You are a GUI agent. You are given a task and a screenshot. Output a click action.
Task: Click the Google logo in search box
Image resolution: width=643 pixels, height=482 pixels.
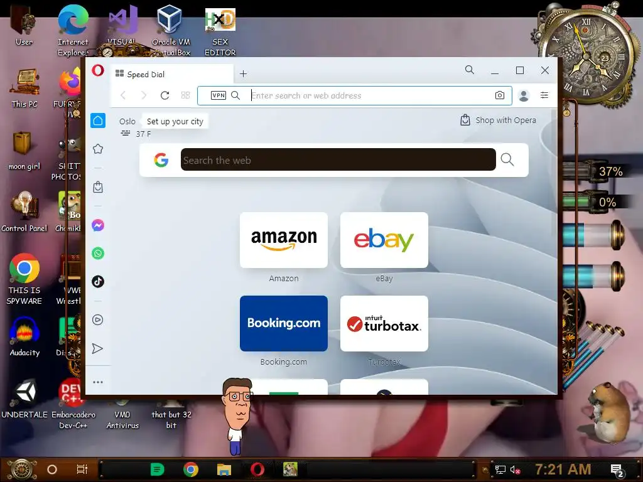[x=161, y=160]
